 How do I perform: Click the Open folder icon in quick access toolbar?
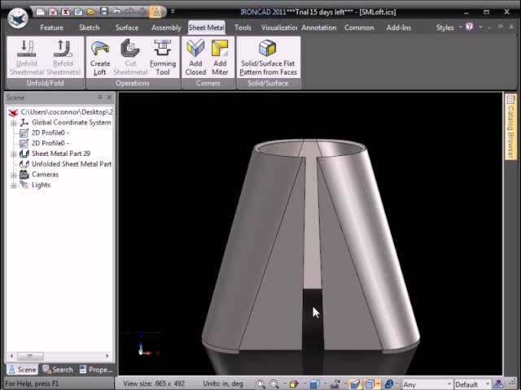tap(90, 12)
